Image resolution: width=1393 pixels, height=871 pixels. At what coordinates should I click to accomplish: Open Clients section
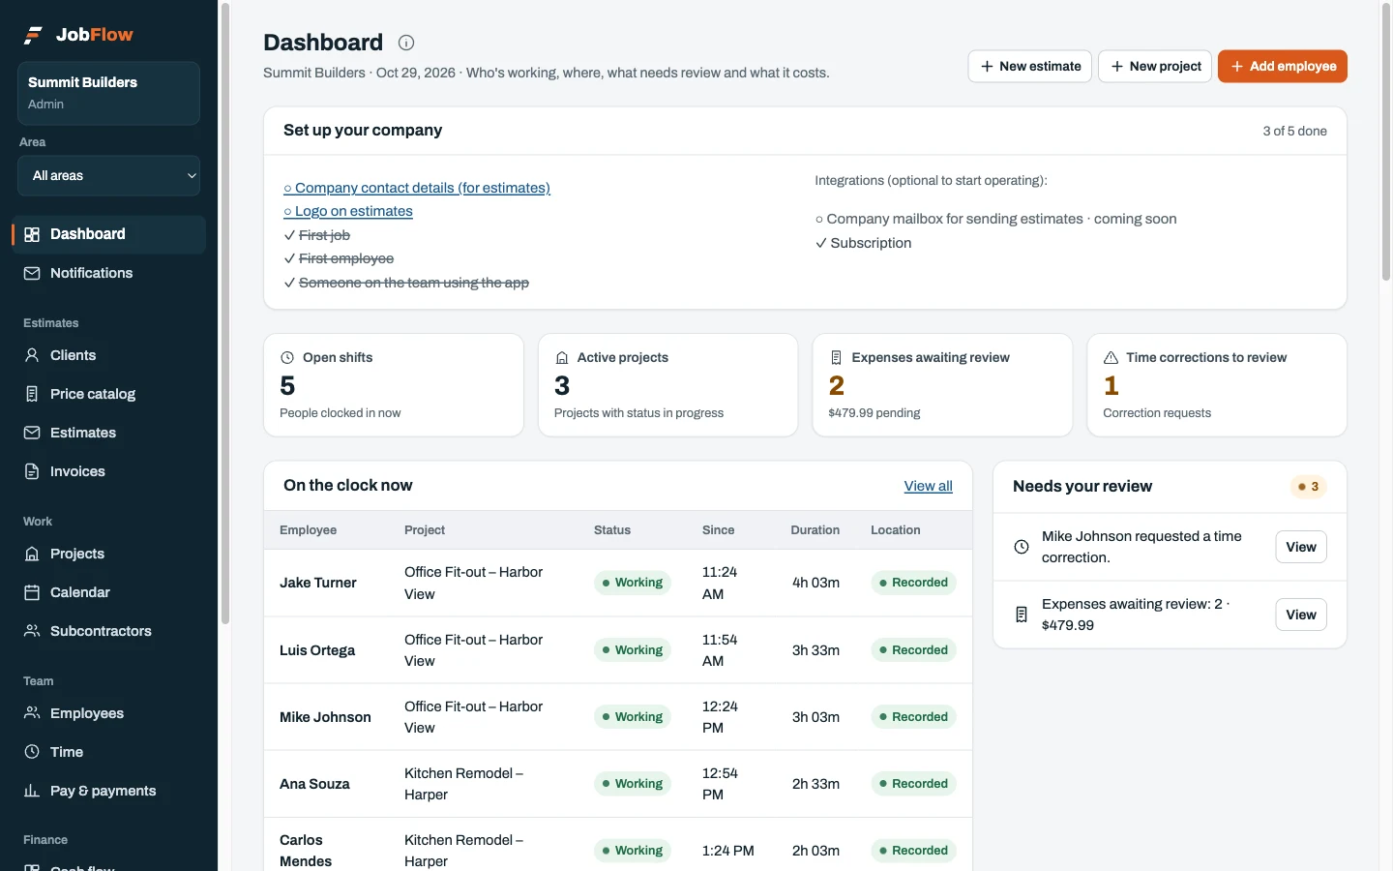click(x=109, y=355)
